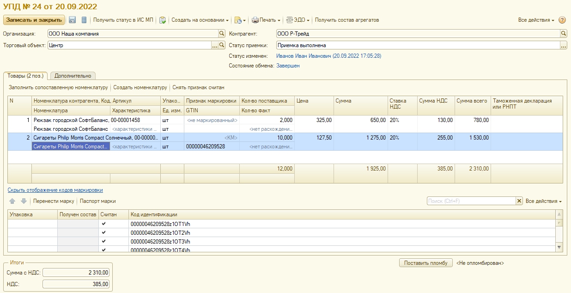Image resolution: width=571 pixels, height=293 pixels.
Task: Click the magnifier icon in Организация field
Action: [222, 34]
